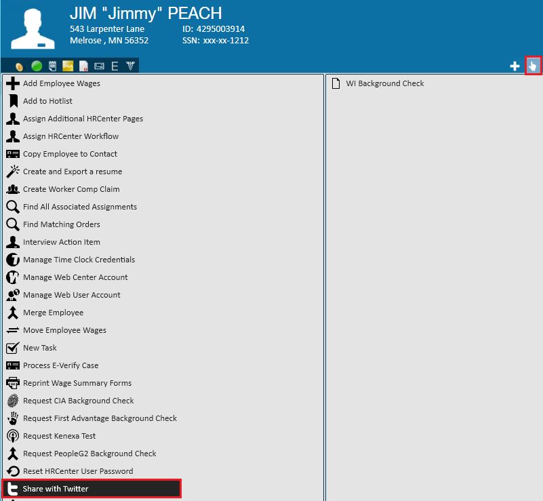Click the Manage Web User Account icon
The height and width of the screenshot is (501, 543).
coord(13,295)
